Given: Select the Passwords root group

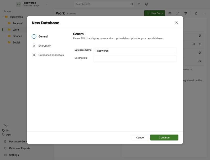Looking at the screenshot, I should coord(16,17).
